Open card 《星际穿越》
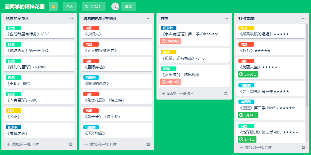 click(117, 64)
